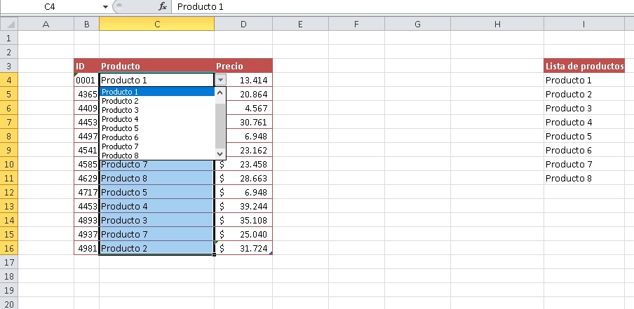This screenshot has height=309, width=634.
Task: Click Producto 5 in the column I list
Action: 569,136
